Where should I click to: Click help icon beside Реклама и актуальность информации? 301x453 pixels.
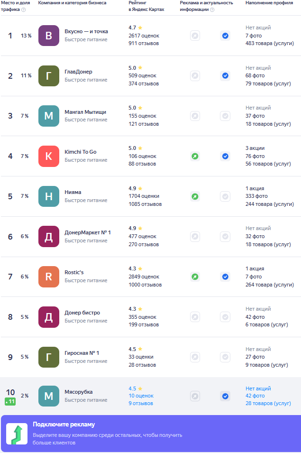[x=212, y=9]
